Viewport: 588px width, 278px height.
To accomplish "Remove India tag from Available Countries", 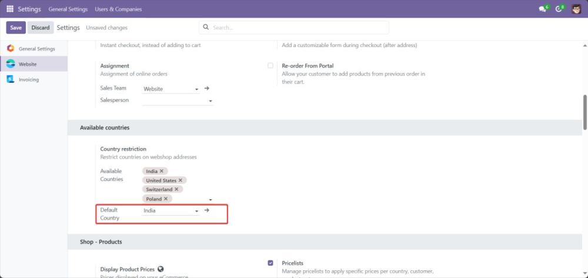I will click(x=162, y=171).
